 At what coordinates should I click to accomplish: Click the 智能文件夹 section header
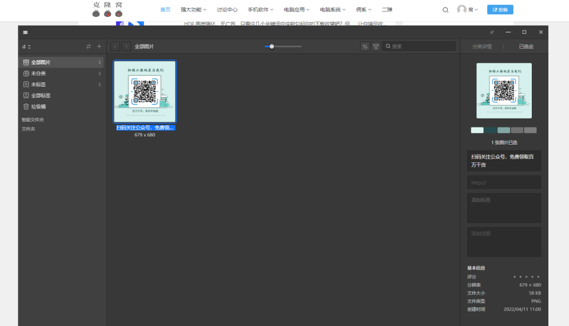[33, 120]
